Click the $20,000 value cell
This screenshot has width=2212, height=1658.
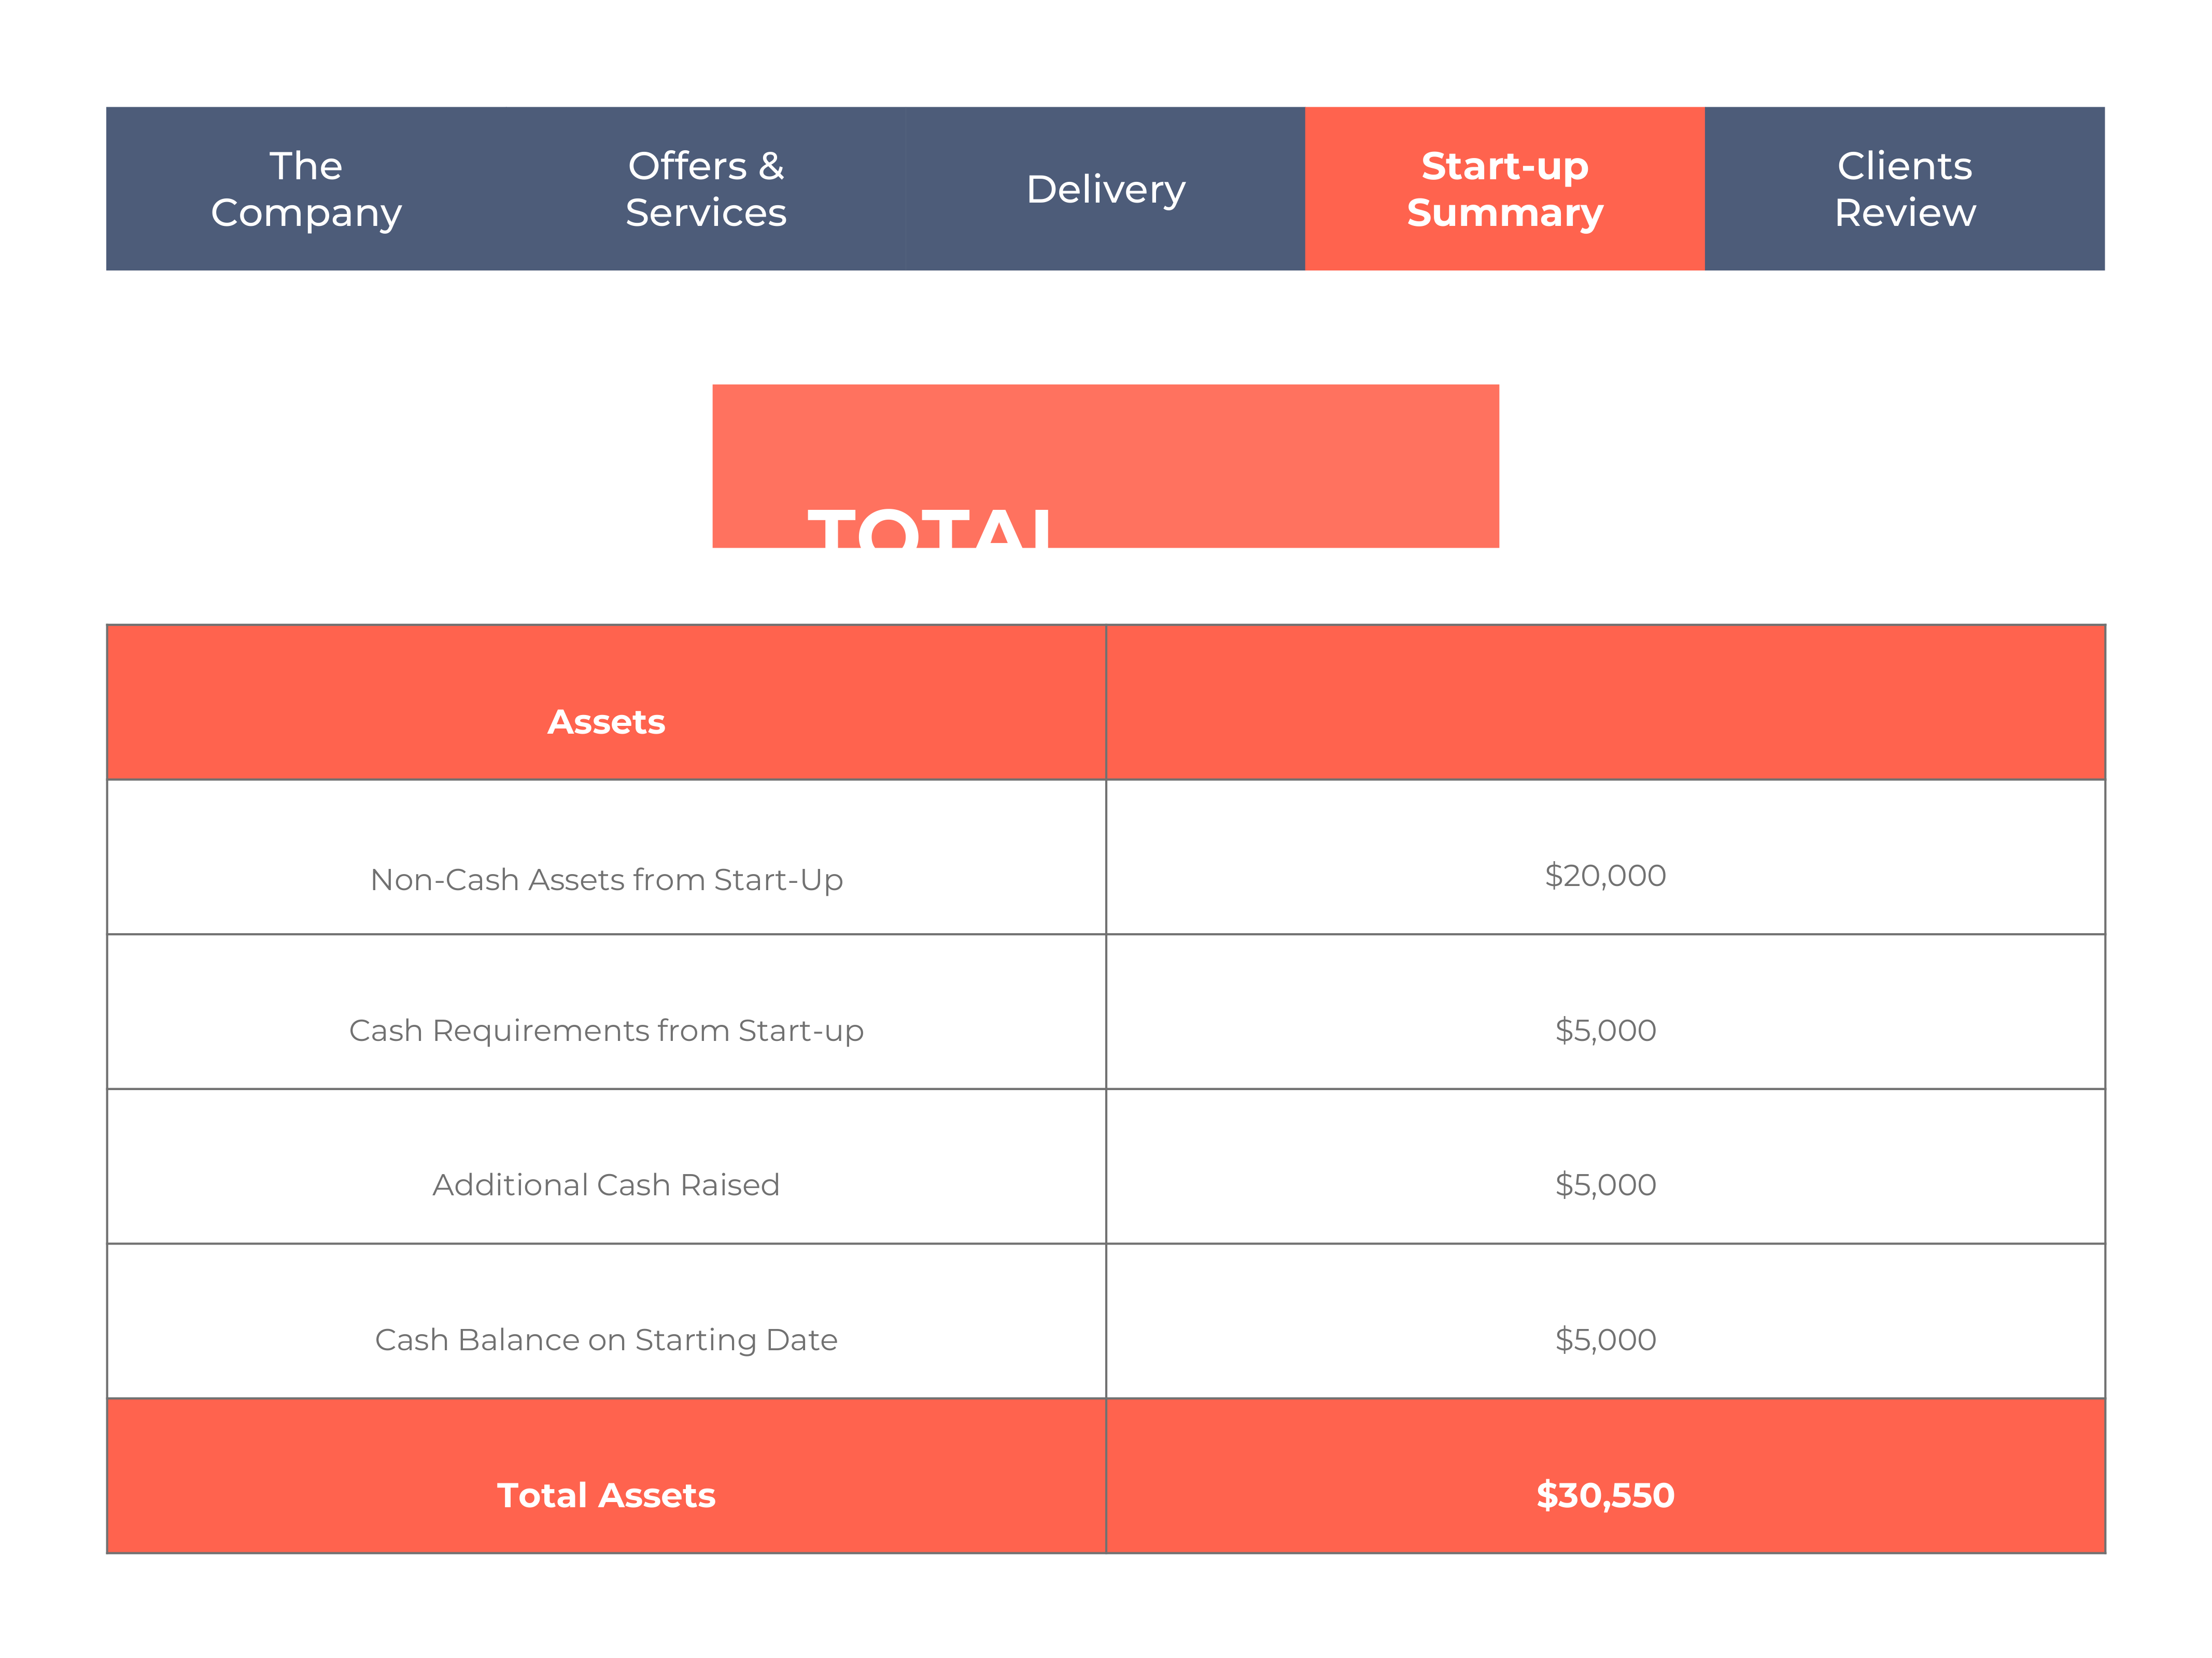pyautogui.click(x=1606, y=857)
